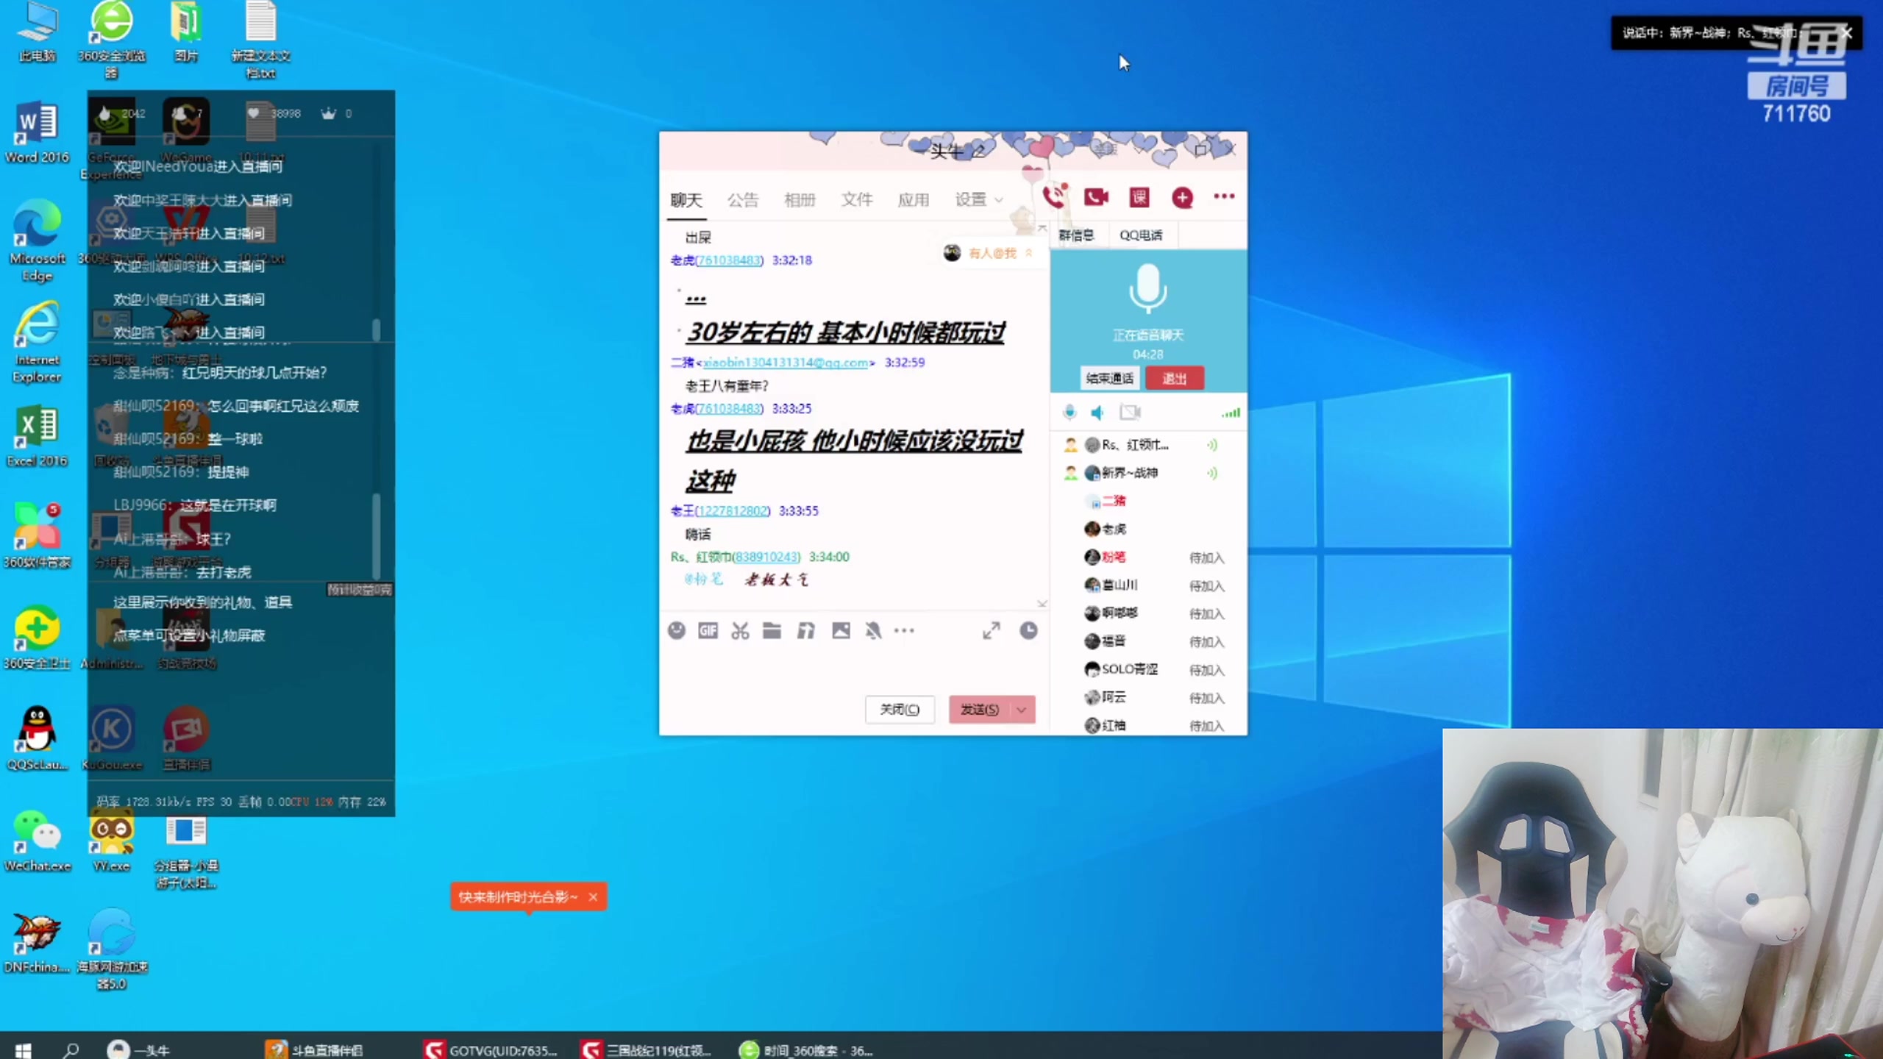Expand the input box with the arrows icon
This screenshot has height=1059, width=1883.
pos(992,630)
